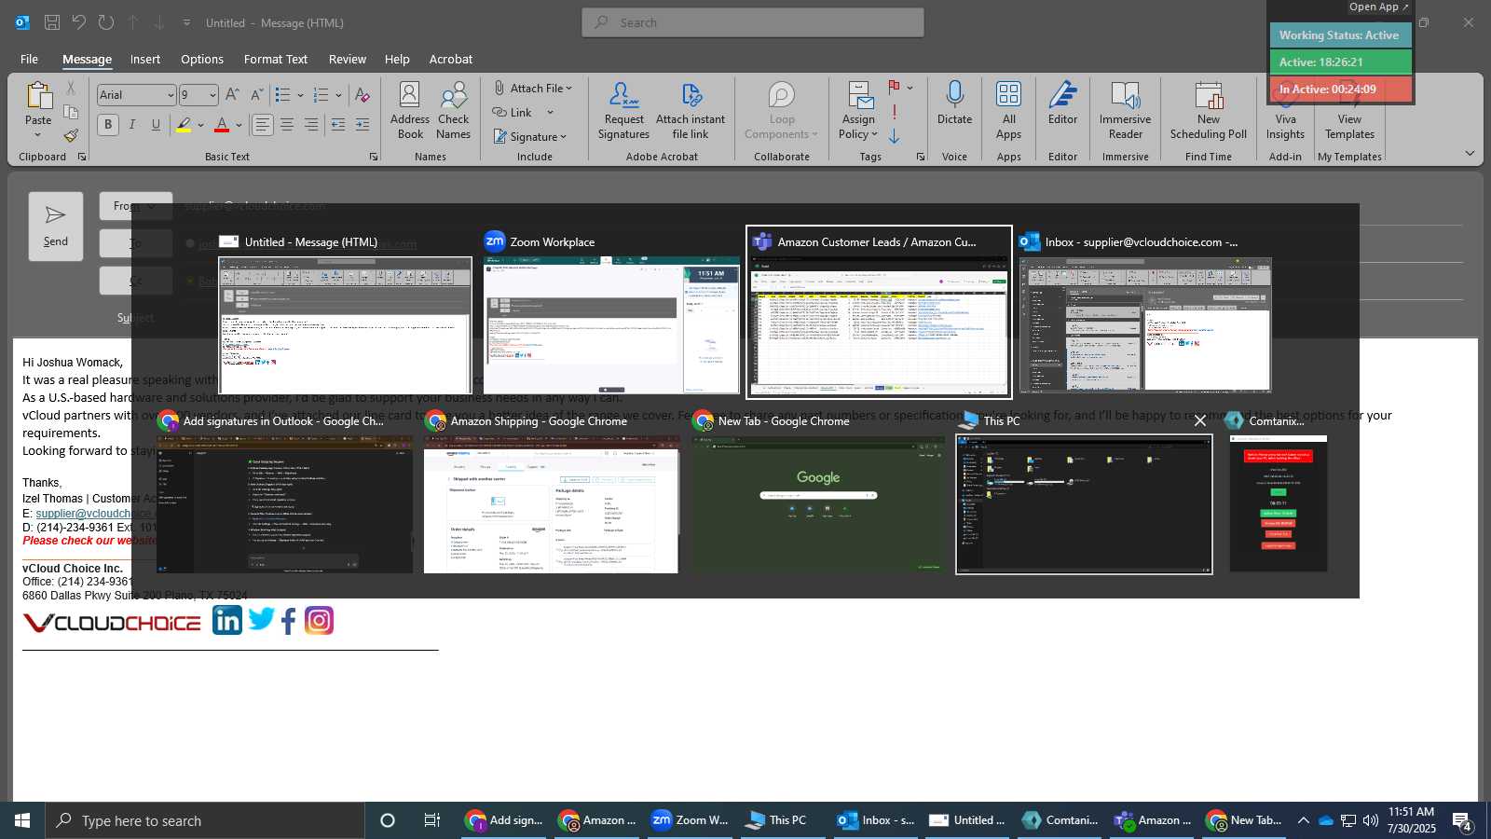1491x839 pixels.
Task: Toggle Center alignment
Action: 287,124
